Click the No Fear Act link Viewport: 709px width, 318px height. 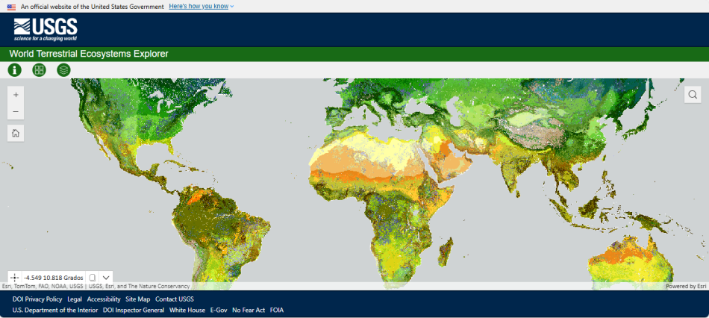click(249, 310)
